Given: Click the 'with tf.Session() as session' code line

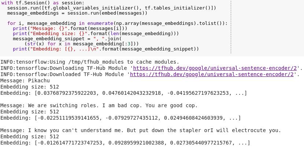Looking at the screenshot, I should (43, 3).
